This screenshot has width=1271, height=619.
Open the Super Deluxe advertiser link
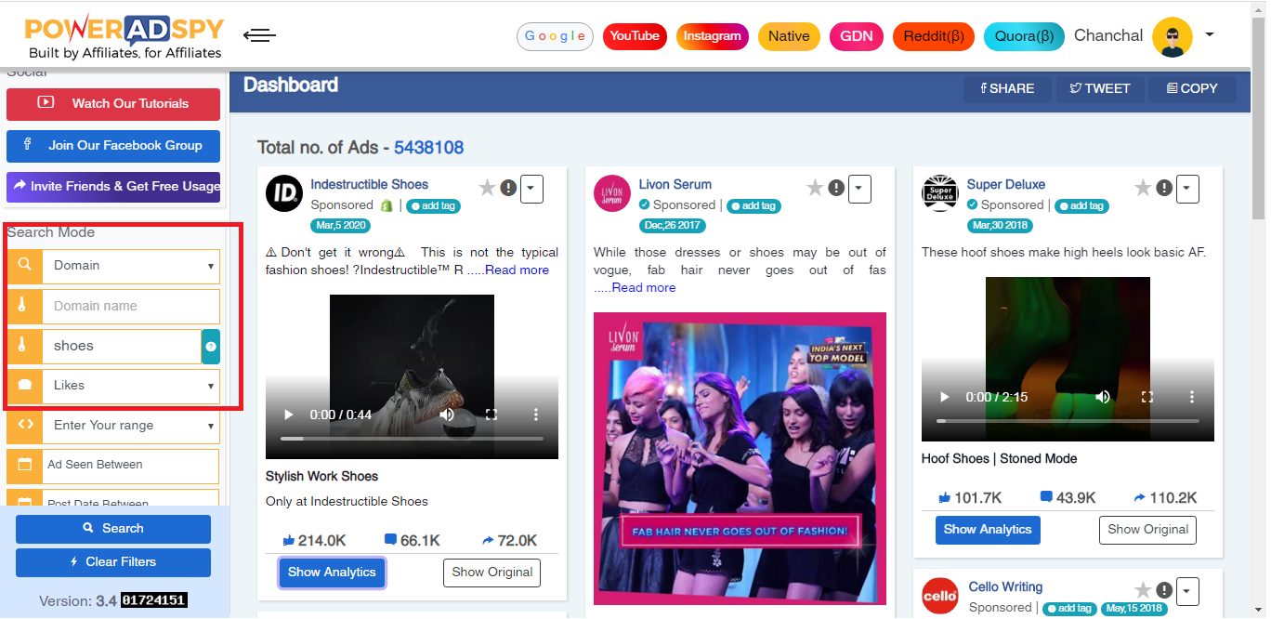click(x=1006, y=185)
